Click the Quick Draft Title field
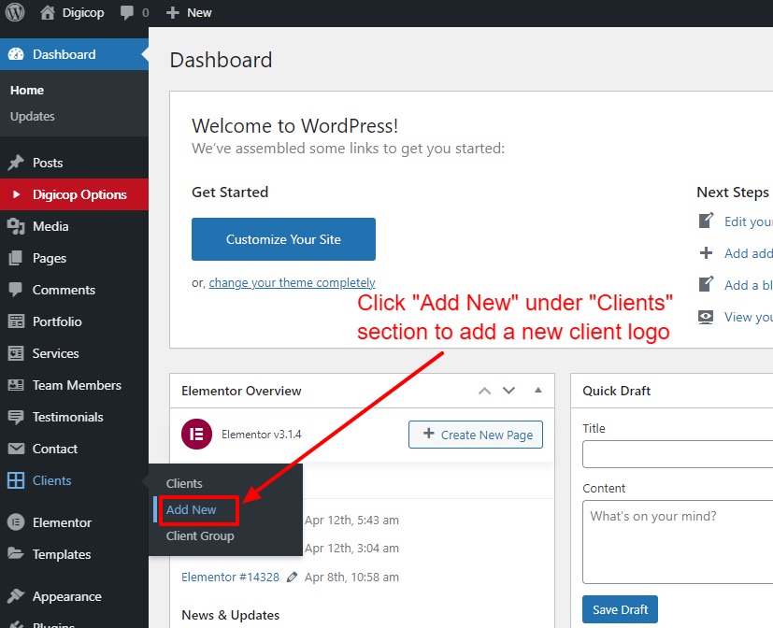 677,454
